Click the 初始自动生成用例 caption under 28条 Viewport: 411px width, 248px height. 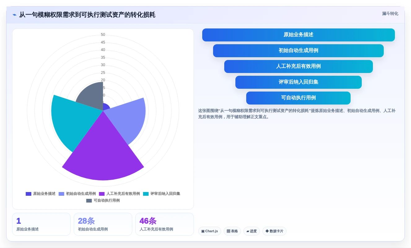click(x=93, y=229)
